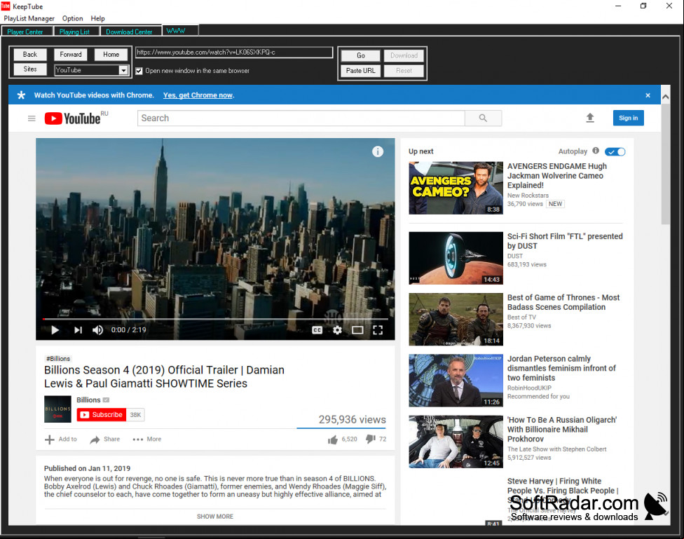Viewport: 684px width, 539px height.
Task: Click the Sites button
Action: point(29,69)
